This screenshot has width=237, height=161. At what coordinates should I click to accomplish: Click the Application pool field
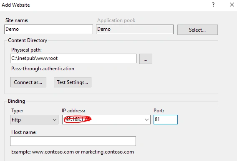click(135, 29)
